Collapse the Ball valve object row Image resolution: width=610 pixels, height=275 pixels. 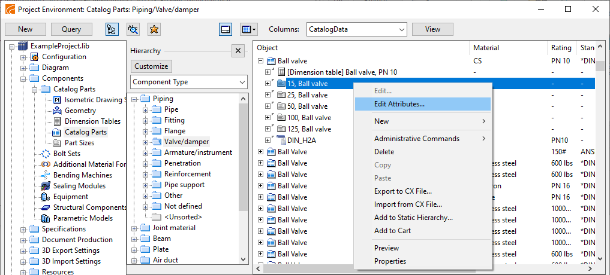261,61
